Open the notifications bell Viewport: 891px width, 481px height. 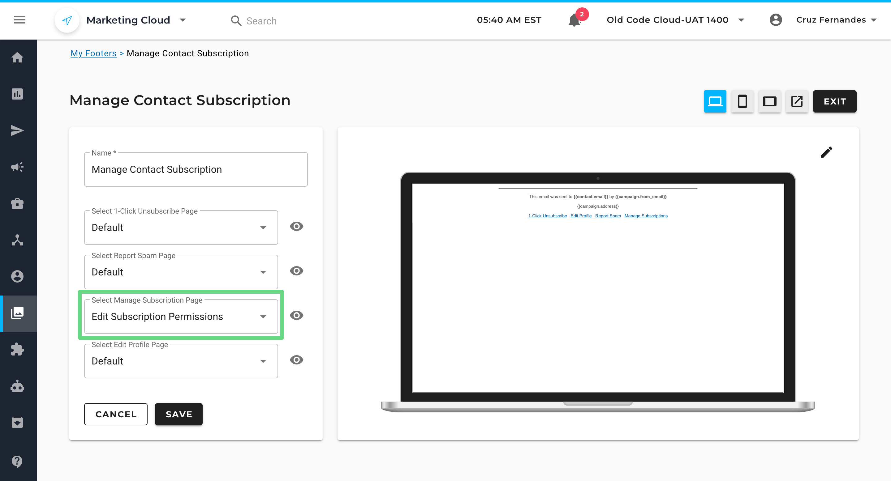pyautogui.click(x=574, y=20)
